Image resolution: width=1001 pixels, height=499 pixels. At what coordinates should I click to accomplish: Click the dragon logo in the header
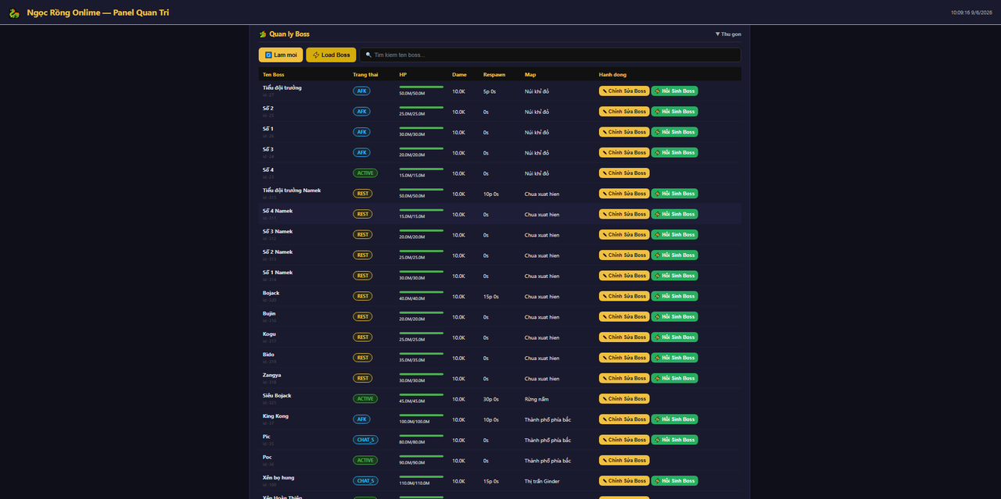[14, 13]
